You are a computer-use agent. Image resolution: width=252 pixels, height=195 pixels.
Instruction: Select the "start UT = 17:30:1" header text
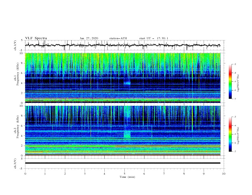point(154,38)
